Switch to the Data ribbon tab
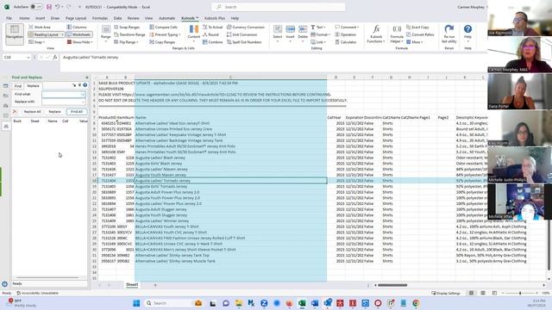 [117, 18]
